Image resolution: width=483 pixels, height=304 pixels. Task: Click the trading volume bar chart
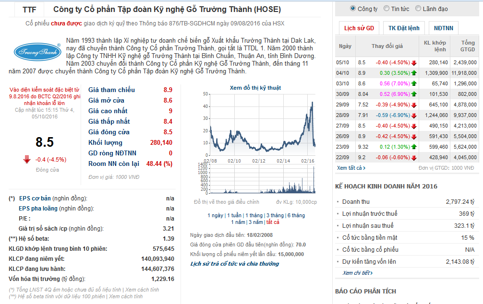point(263,179)
